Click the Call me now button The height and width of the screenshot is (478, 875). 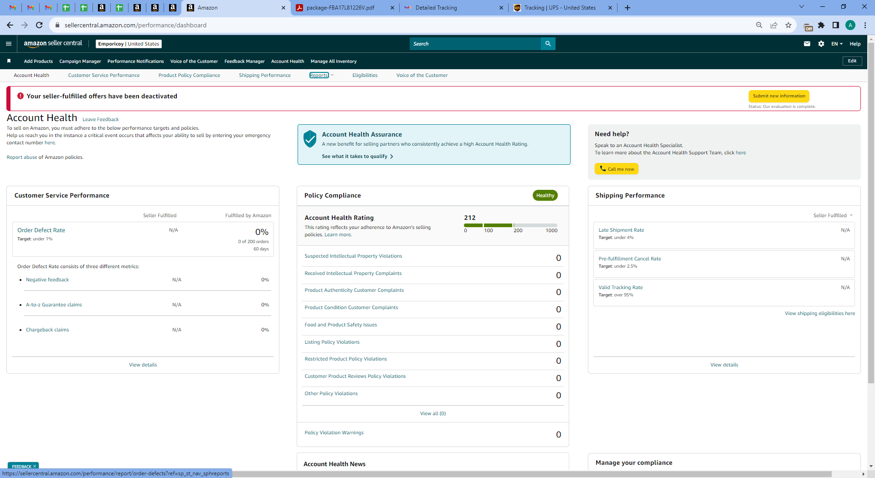(x=617, y=169)
